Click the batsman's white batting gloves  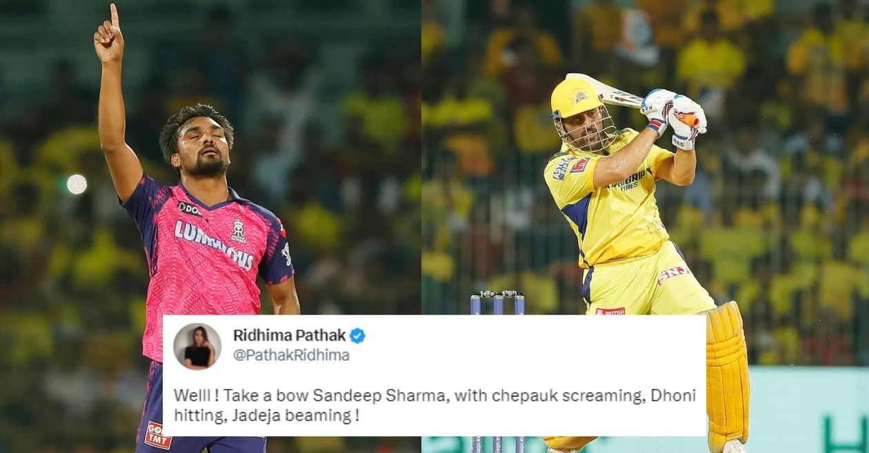point(675,117)
